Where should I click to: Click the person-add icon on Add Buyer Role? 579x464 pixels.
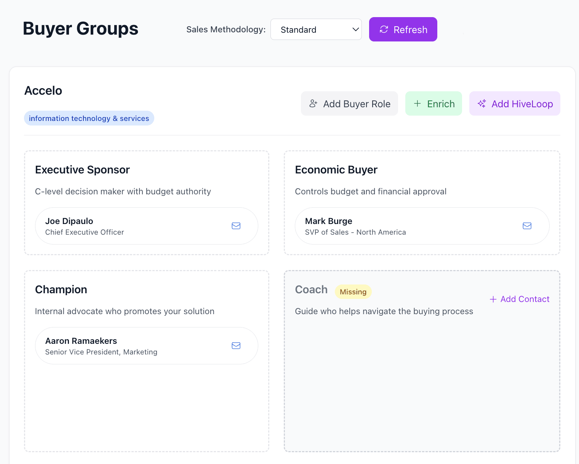pyautogui.click(x=313, y=103)
